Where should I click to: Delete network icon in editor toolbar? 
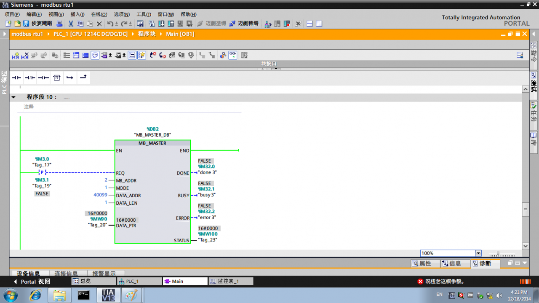point(25,55)
